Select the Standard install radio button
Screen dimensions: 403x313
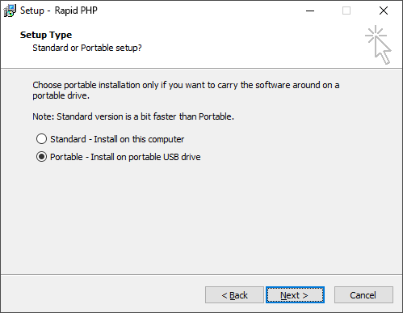pos(41,139)
